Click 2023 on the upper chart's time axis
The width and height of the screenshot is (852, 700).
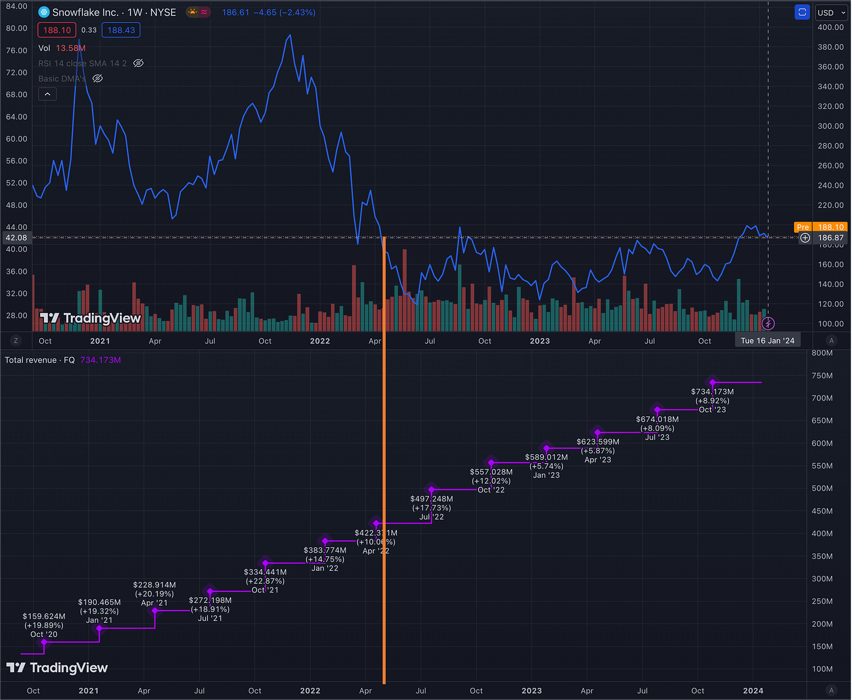coord(540,341)
